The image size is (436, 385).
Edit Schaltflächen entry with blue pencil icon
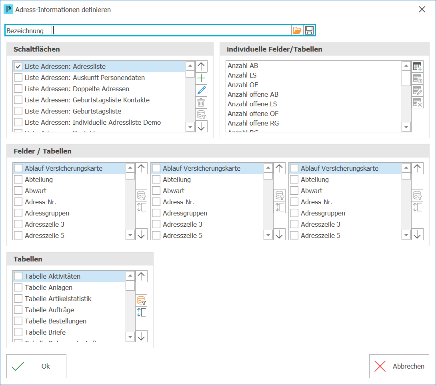point(201,90)
